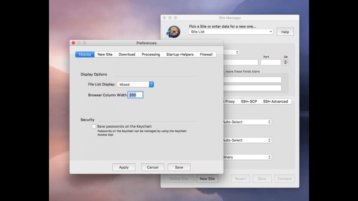Viewport: 358px width, 201px height.
Task: Click the Help button in Site Manager
Action: (285, 32)
